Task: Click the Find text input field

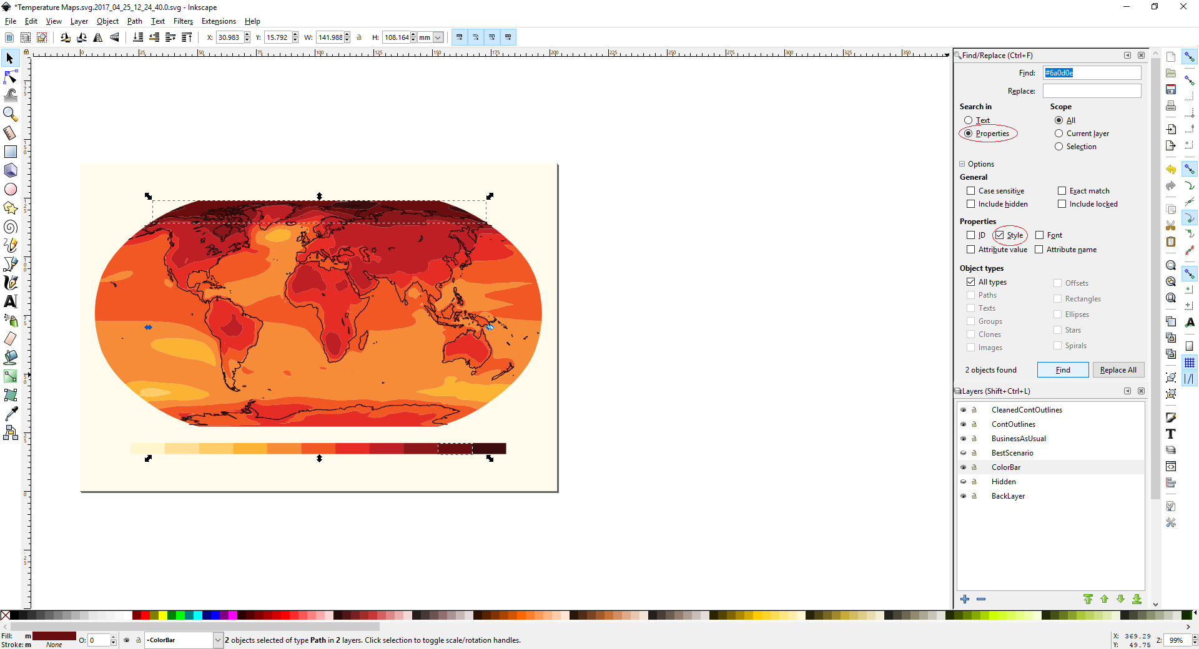Action: coord(1092,73)
